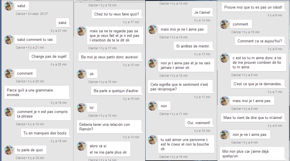Select avatar beside "alors va si" message
Viewport: 290px width, 161px height.
click(x=81, y=146)
